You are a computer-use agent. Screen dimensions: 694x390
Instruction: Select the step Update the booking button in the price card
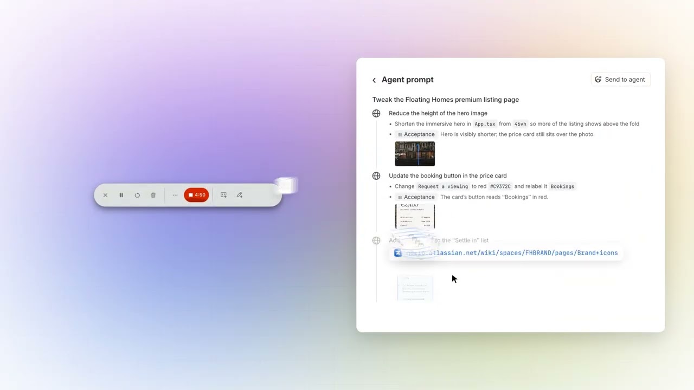tap(448, 175)
